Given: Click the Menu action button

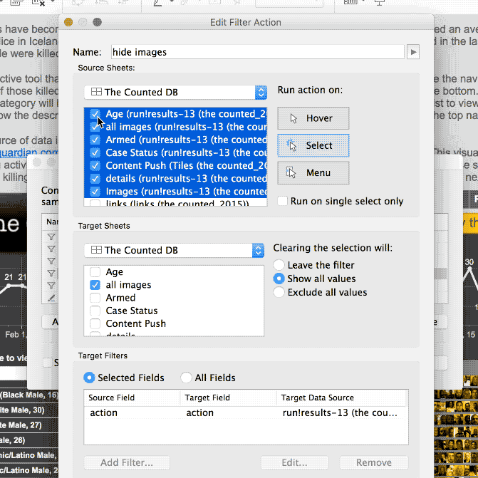Looking at the screenshot, I should (x=313, y=172).
